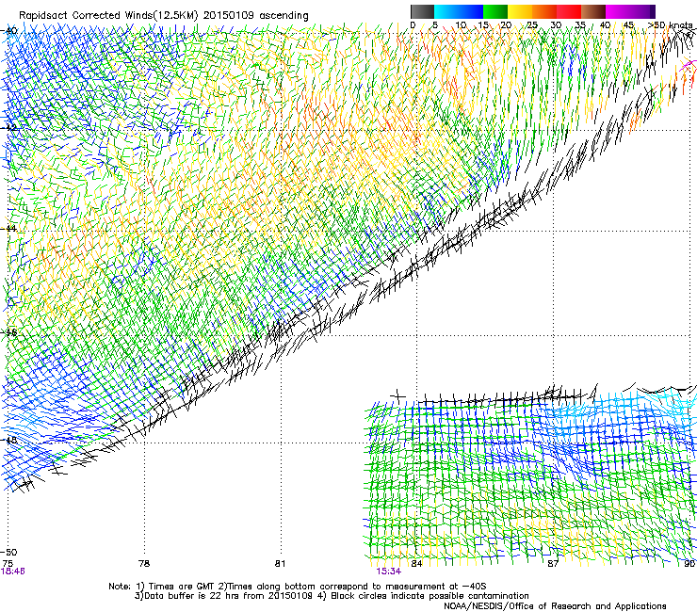The height and width of the screenshot is (612, 697).
Task: Click the legend scale label '10'
Action: pos(461,24)
